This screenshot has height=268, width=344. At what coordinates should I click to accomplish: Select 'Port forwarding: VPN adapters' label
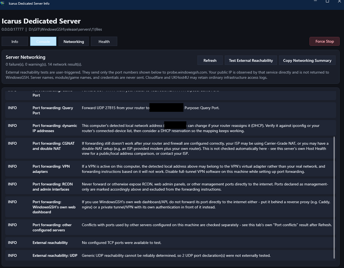tap(51, 169)
